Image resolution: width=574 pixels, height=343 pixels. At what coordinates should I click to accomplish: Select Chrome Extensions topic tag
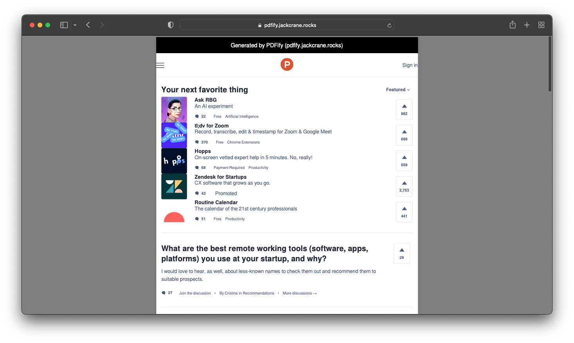pos(244,142)
